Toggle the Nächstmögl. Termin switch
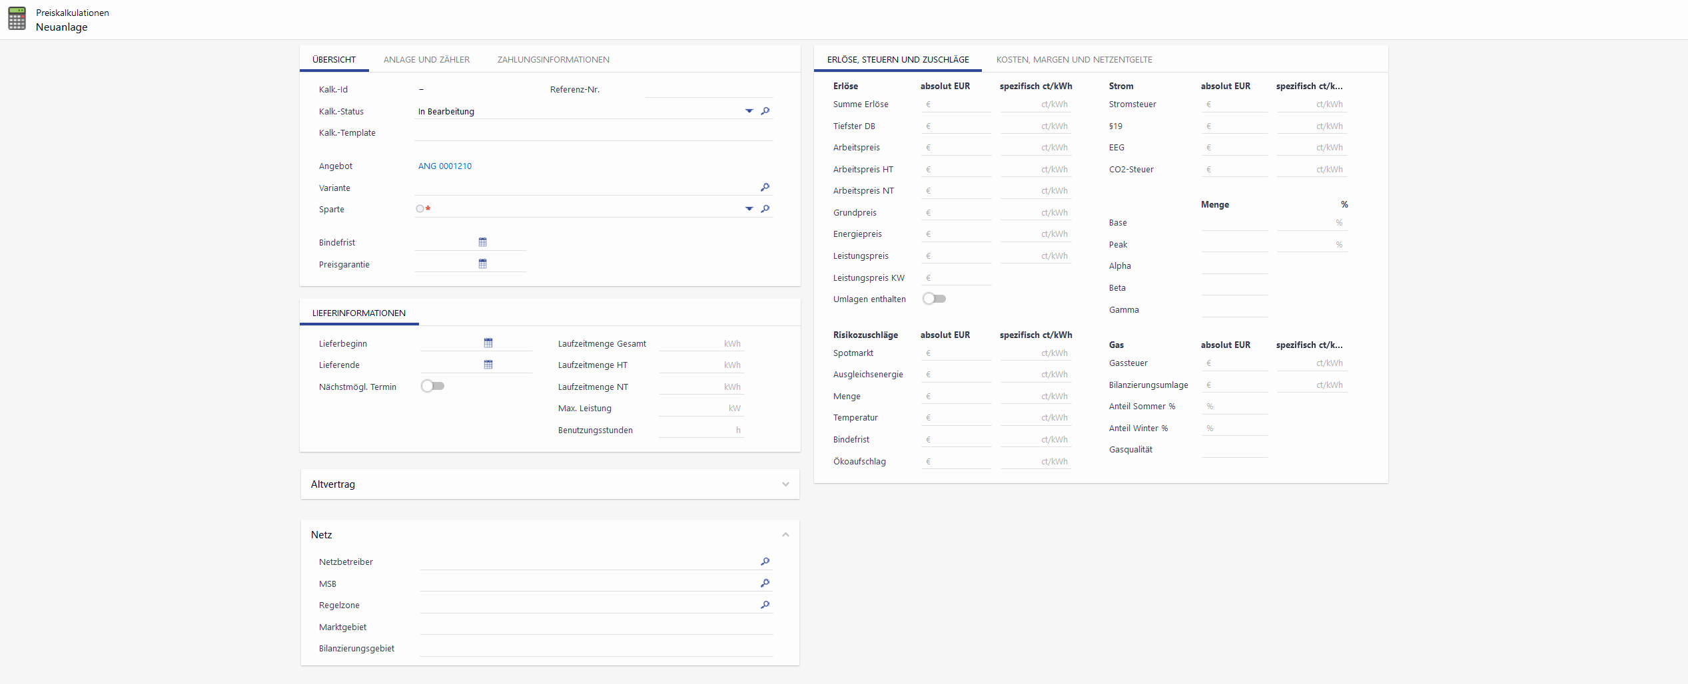The height and width of the screenshot is (684, 1688). pyautogui.click(x=432, y=387)
